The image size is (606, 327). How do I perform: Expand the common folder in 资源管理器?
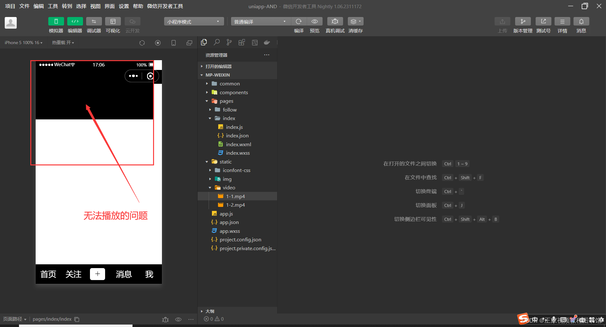pos(207,83)
